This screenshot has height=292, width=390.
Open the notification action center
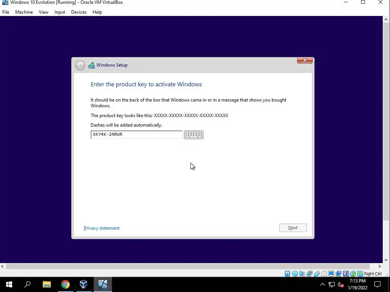click(x=377, y=284)
